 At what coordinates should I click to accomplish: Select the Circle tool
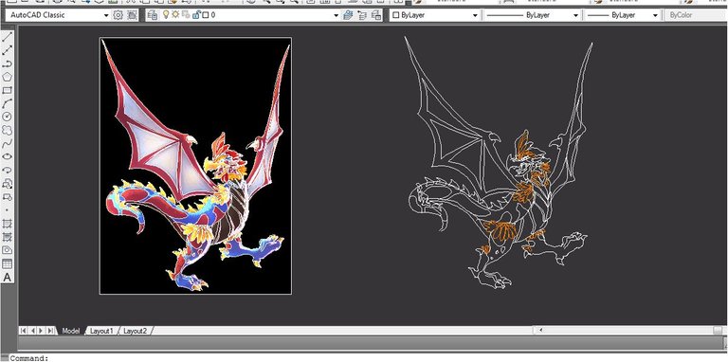[x=7, y=117]
